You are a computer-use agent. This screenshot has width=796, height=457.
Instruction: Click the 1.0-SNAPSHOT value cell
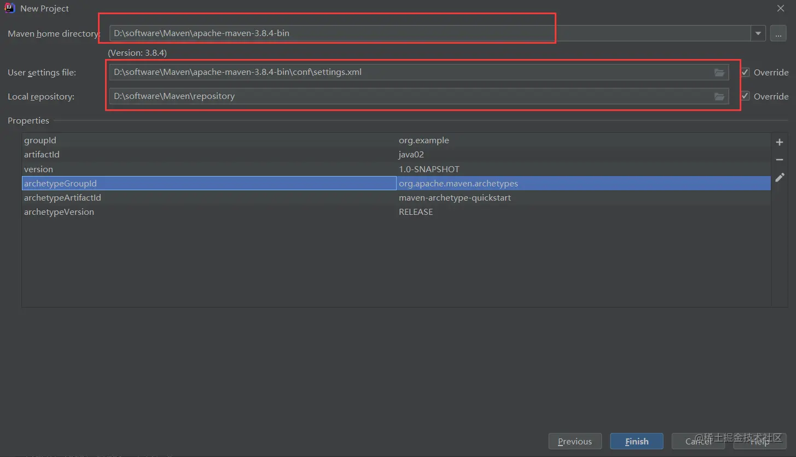click(x=584, y=169)
